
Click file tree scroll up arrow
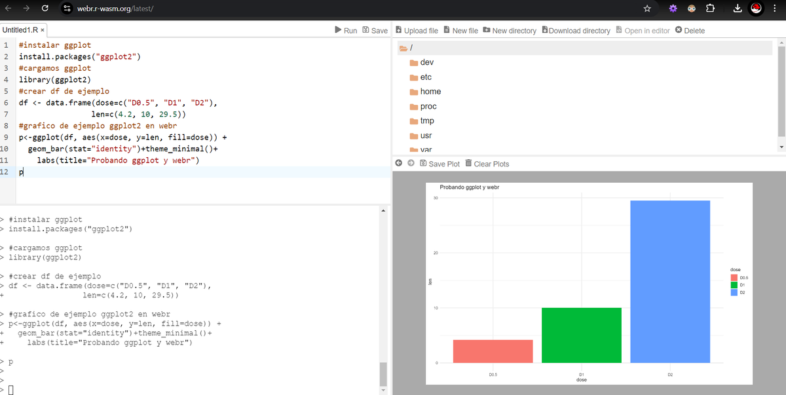[x=781, y=44]
